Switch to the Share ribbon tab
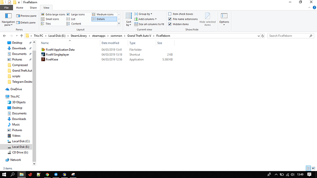Viewport: 317px width, 178px height. (x=33, y=8)
